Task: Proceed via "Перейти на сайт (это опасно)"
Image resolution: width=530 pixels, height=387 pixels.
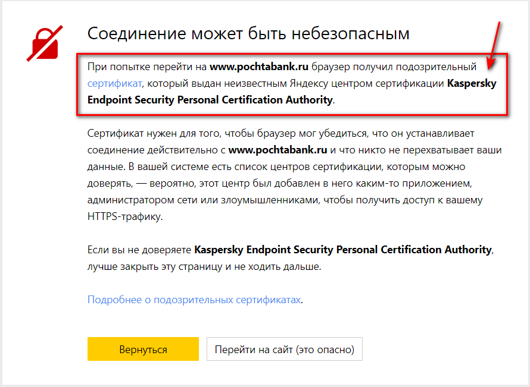Action: [285, 349]
